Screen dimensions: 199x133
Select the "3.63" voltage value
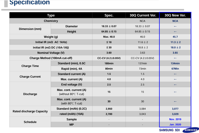143,53
